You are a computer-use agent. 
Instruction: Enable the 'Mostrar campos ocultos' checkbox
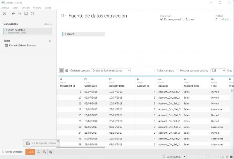point(178,71)
